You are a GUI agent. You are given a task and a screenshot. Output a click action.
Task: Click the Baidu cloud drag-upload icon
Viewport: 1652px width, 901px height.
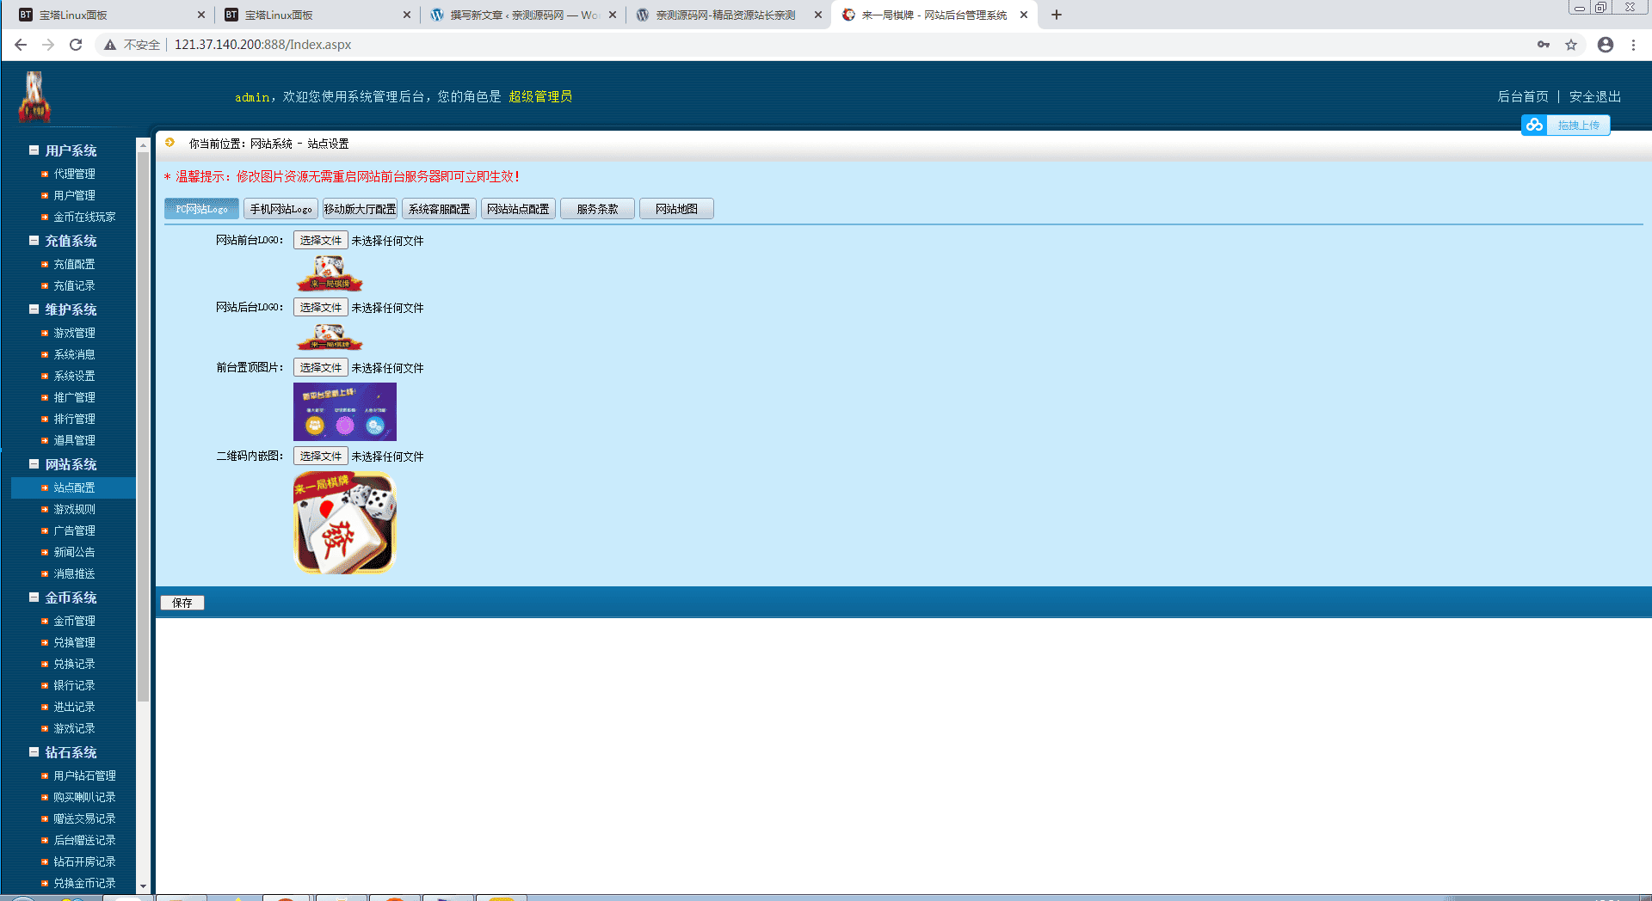pyautogui.click(x=1534, y=126)
